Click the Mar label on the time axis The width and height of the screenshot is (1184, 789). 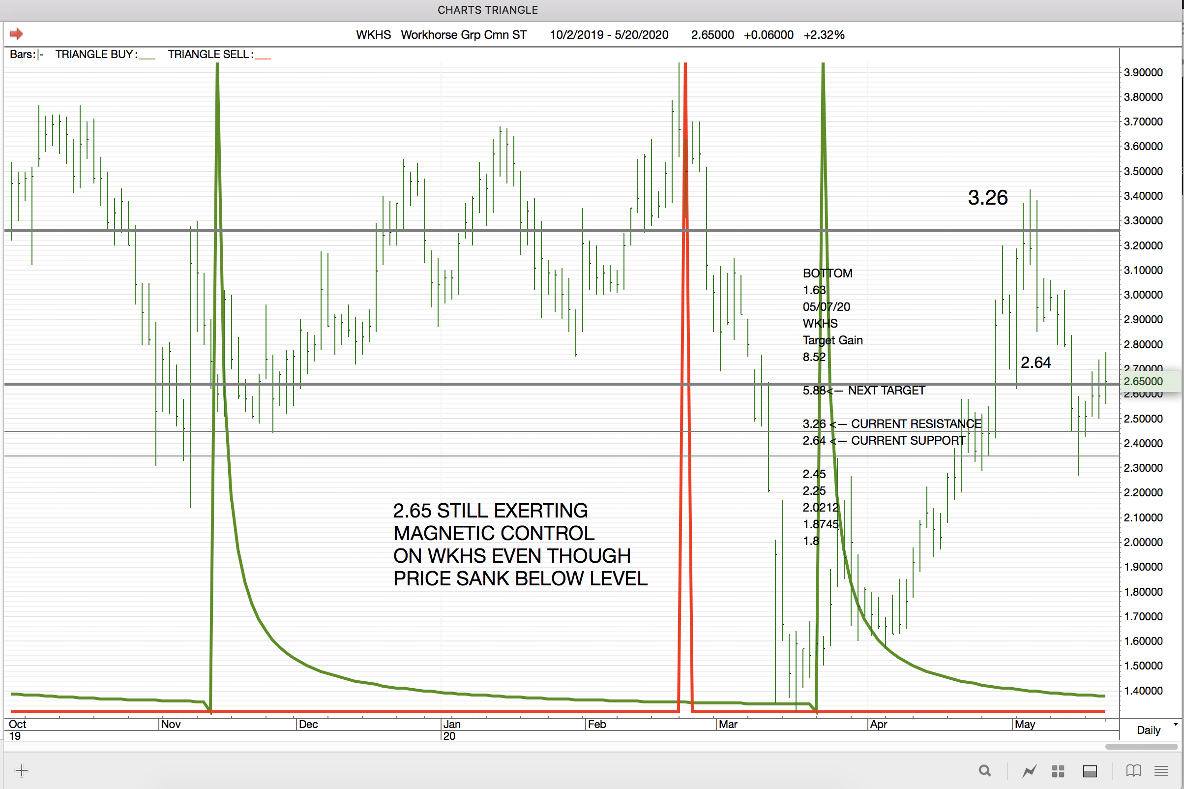(x=728, y=724)
